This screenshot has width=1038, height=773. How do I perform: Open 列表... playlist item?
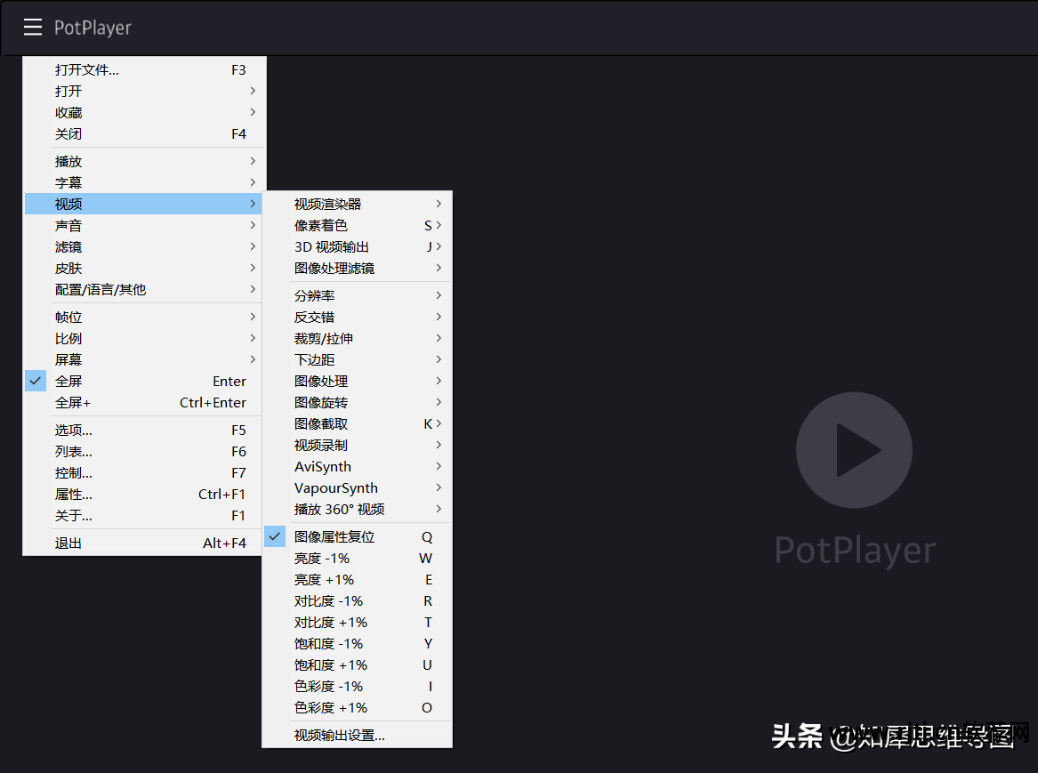pos(144,451)
